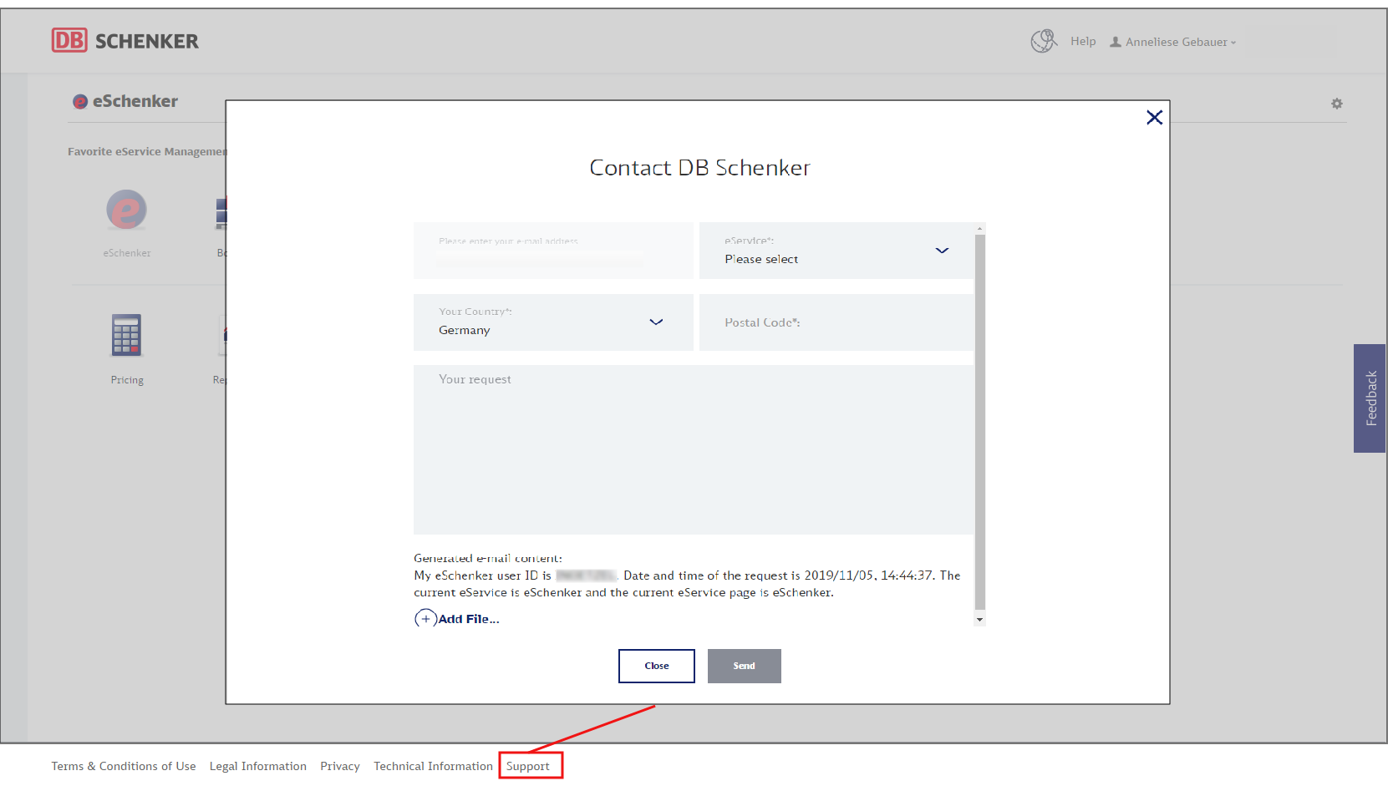The image size is (1388, 786).
Task: Click the e-mail address input field
Action: [x=553, y=251]
